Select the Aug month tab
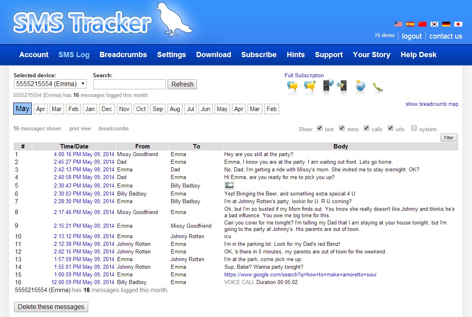 [x=175, y=109]
